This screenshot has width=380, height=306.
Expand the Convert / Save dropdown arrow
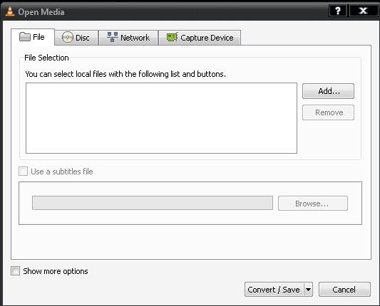tap(308, 290)
